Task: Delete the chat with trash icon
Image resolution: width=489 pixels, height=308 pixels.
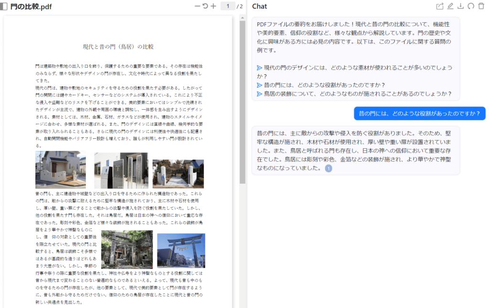Action: pyautogui.click(x=481, y=6)
